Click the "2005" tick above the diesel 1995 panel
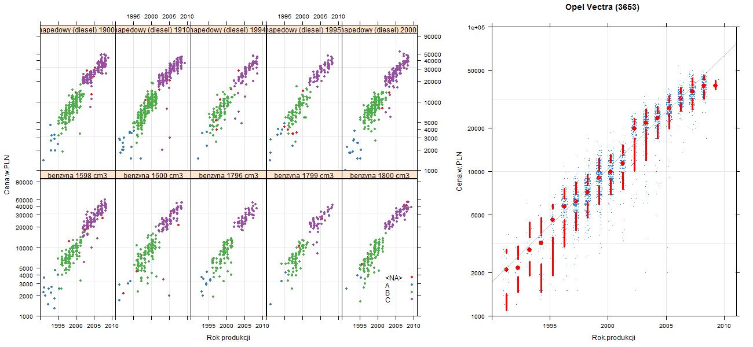Screen dimensions: 753x347 click(x=320, y=17)
